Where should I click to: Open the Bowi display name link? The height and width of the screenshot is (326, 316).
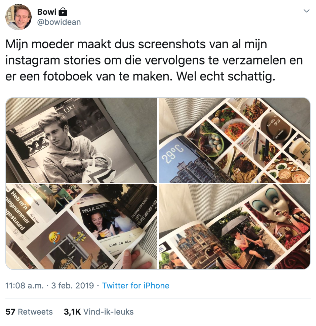tap(47, 12)
